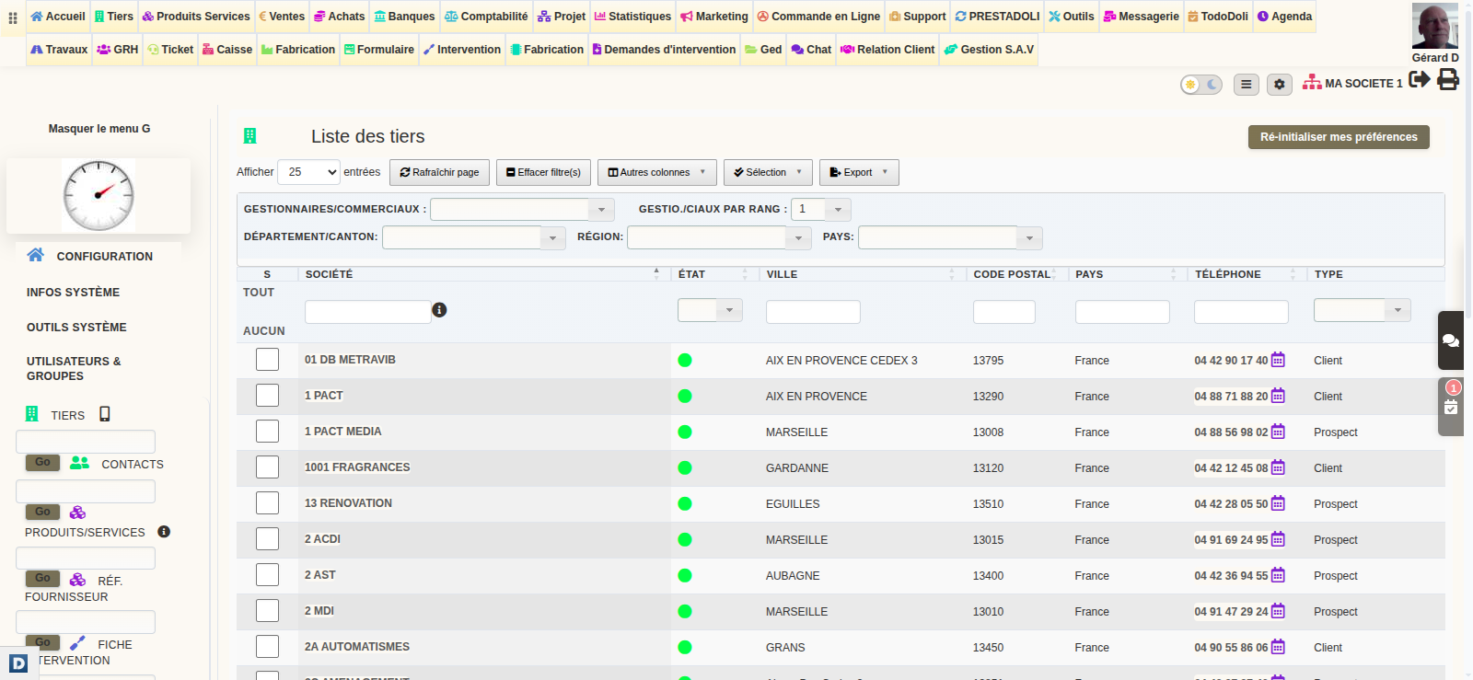Open the INFOS SYSTÈME sidebar link

73,293
